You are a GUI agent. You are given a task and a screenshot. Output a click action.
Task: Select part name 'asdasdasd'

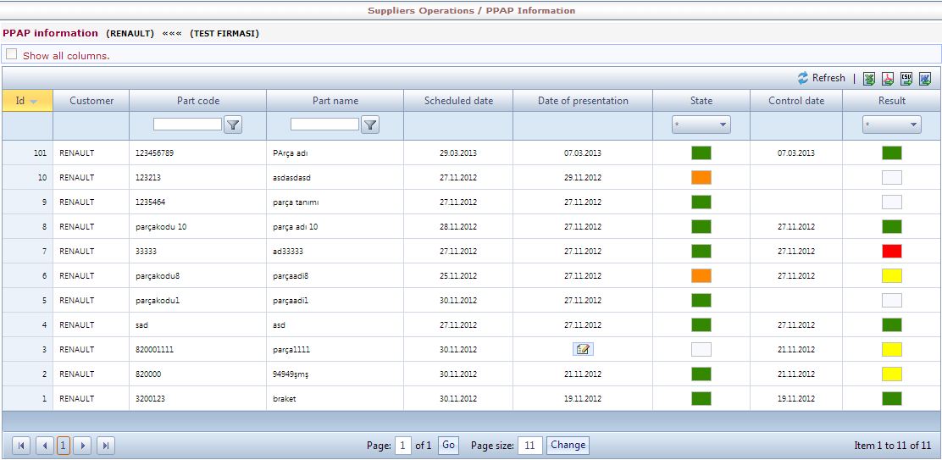click(x=291, y=178)
